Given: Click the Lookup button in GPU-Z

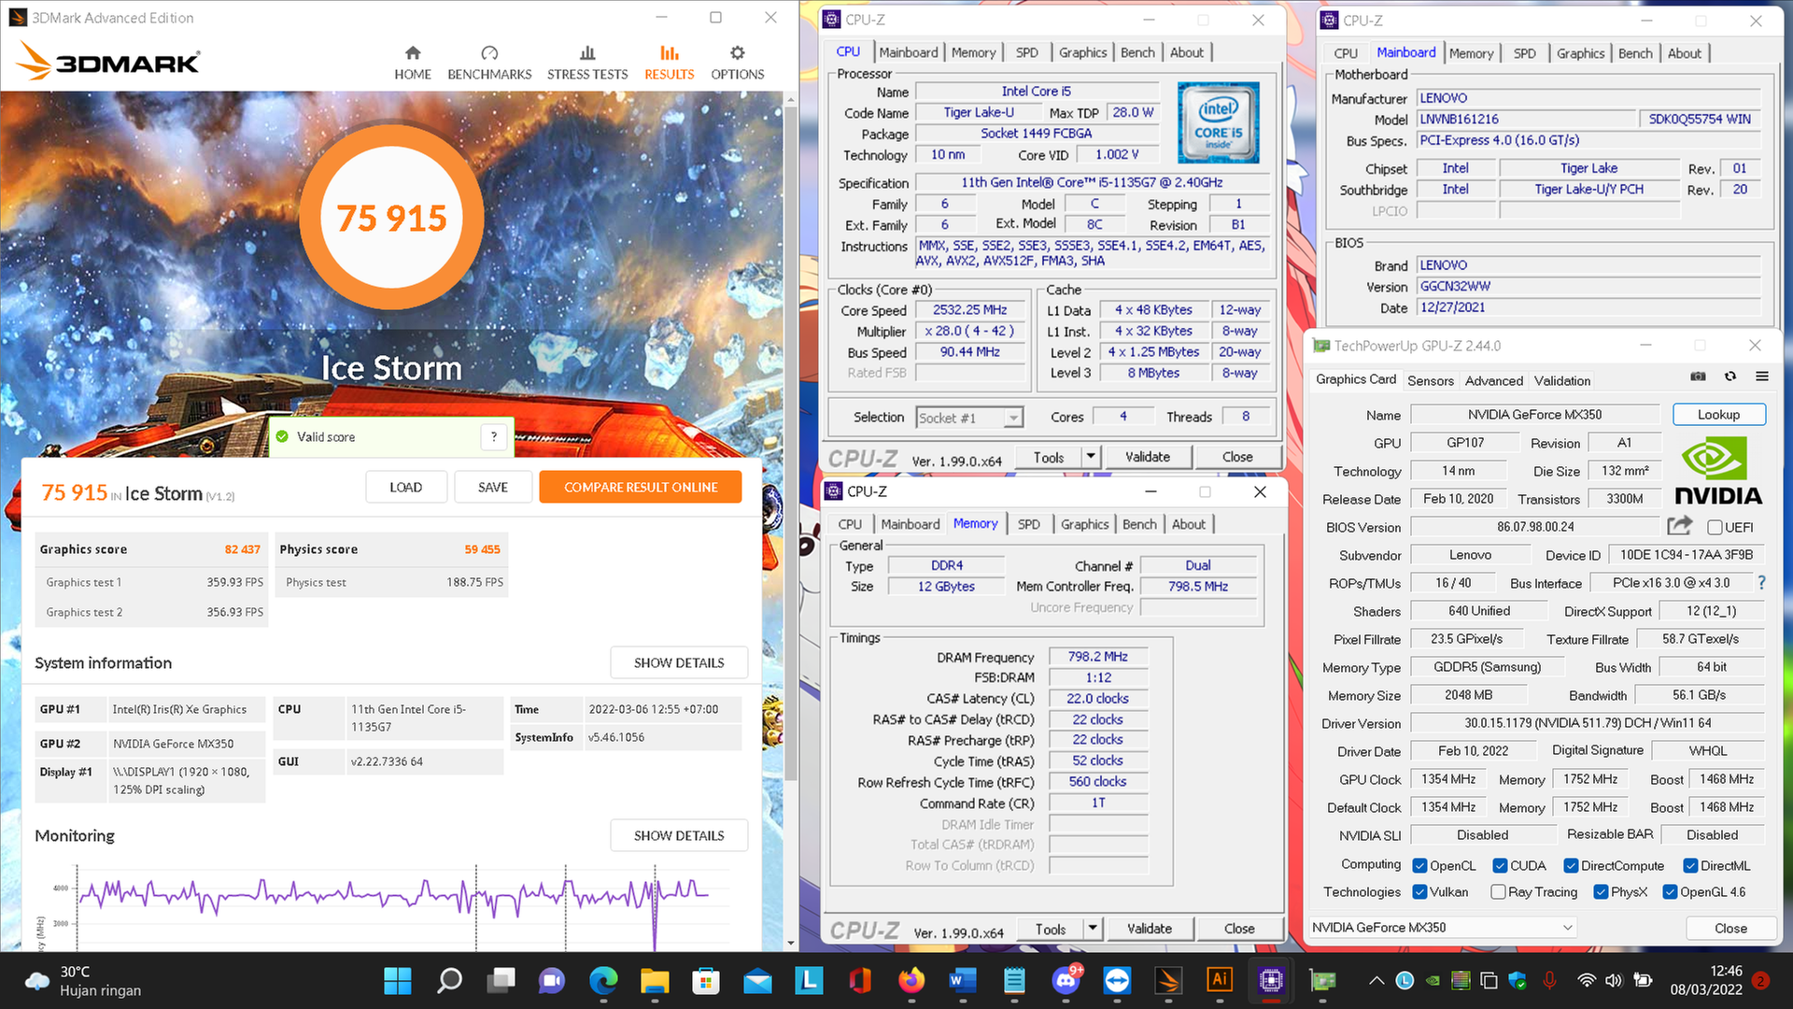Looking at the screenshot, I should pyautogui.click(x=1718, y=414).
